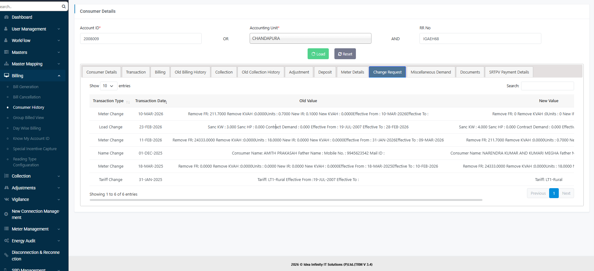The image size is (594, 271).
Task: Select the Change Request tab
Action: click(x=387, y=72)
